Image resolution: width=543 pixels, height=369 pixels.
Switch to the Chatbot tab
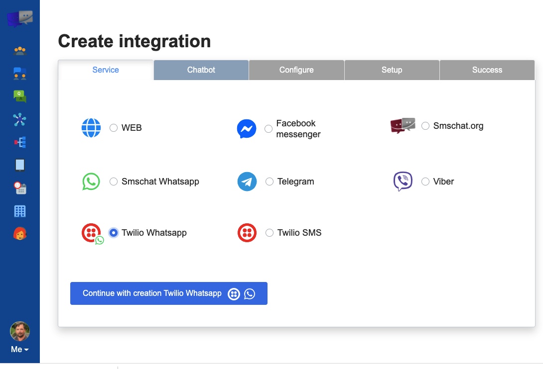point(201,70)
